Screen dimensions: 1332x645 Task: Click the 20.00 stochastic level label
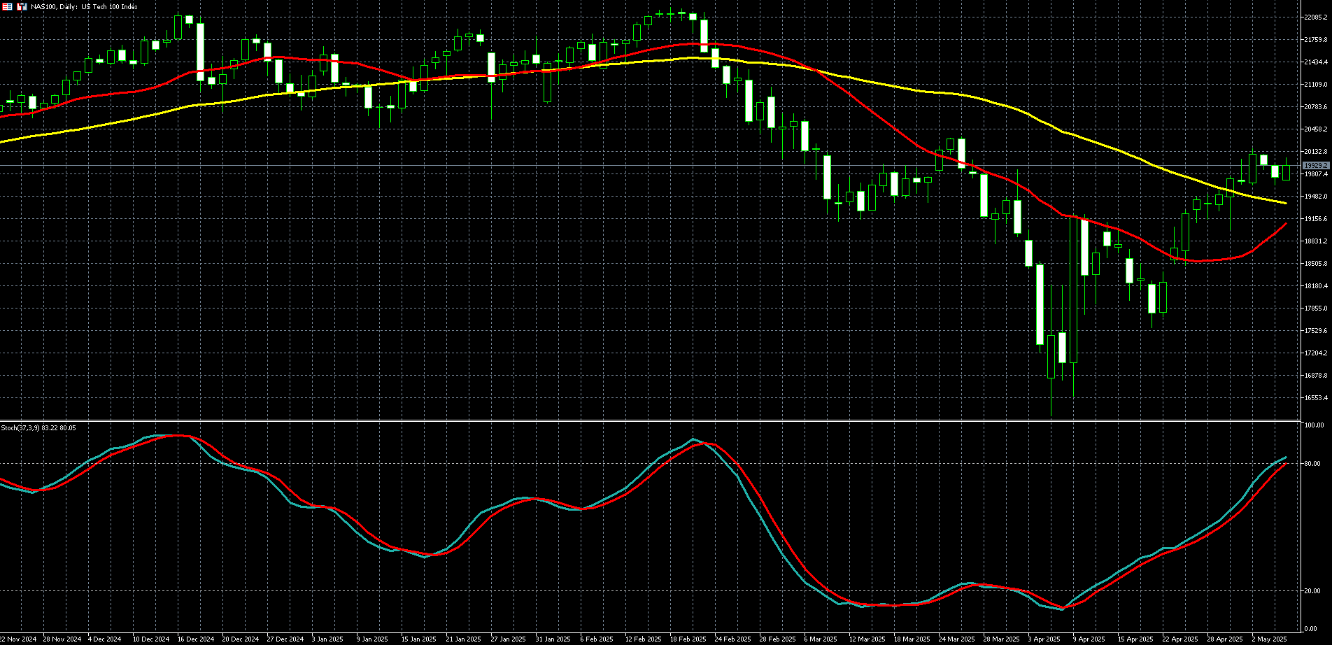[1312, 591]
